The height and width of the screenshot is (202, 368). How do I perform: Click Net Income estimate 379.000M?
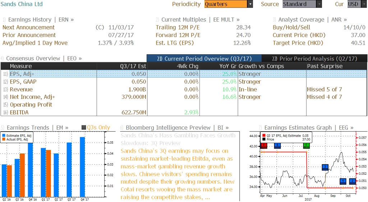point(134,97)
